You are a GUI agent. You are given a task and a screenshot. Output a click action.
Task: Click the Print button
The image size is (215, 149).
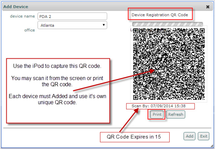(157, 114)
